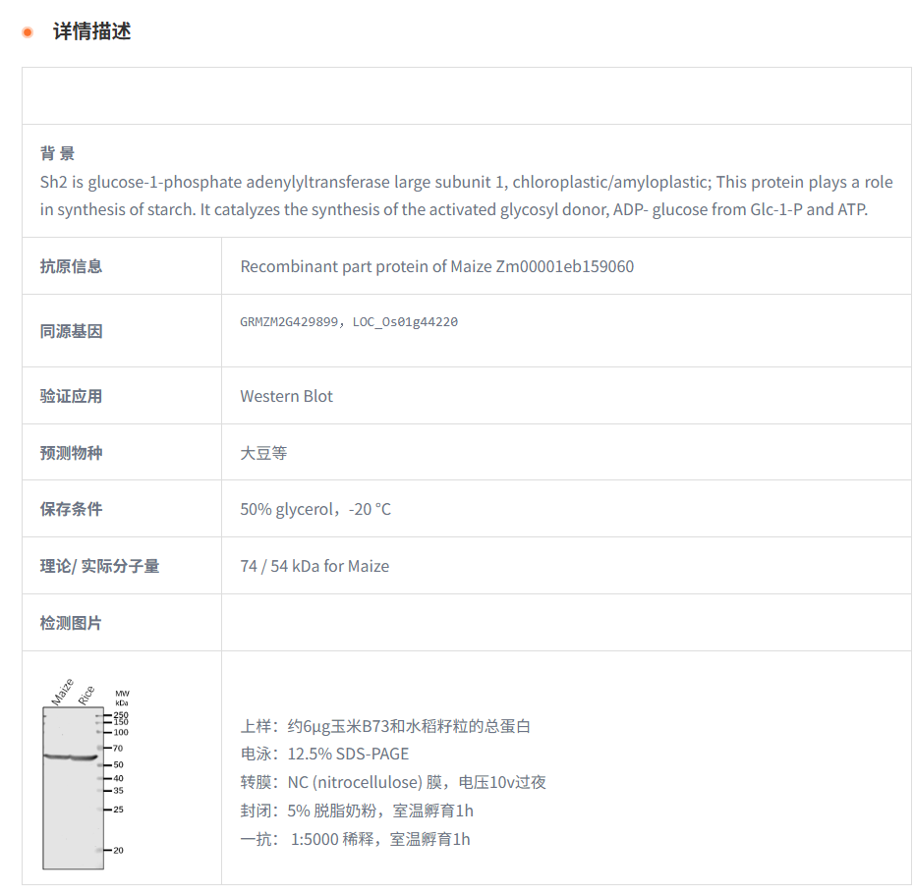Click the Sh2 background description paragraph
The height and width of the screenshot is (896, 914).
pos(466,196)
